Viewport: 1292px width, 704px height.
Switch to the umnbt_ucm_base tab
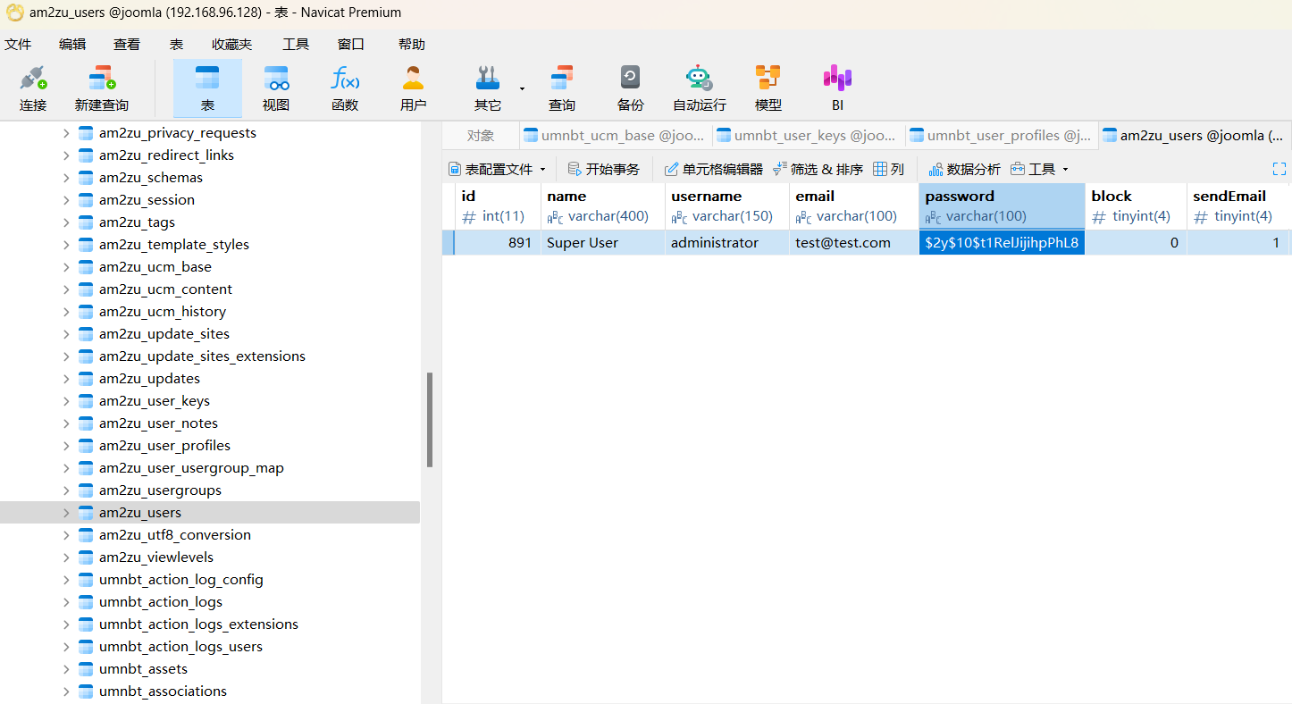[x=616, y=136]
